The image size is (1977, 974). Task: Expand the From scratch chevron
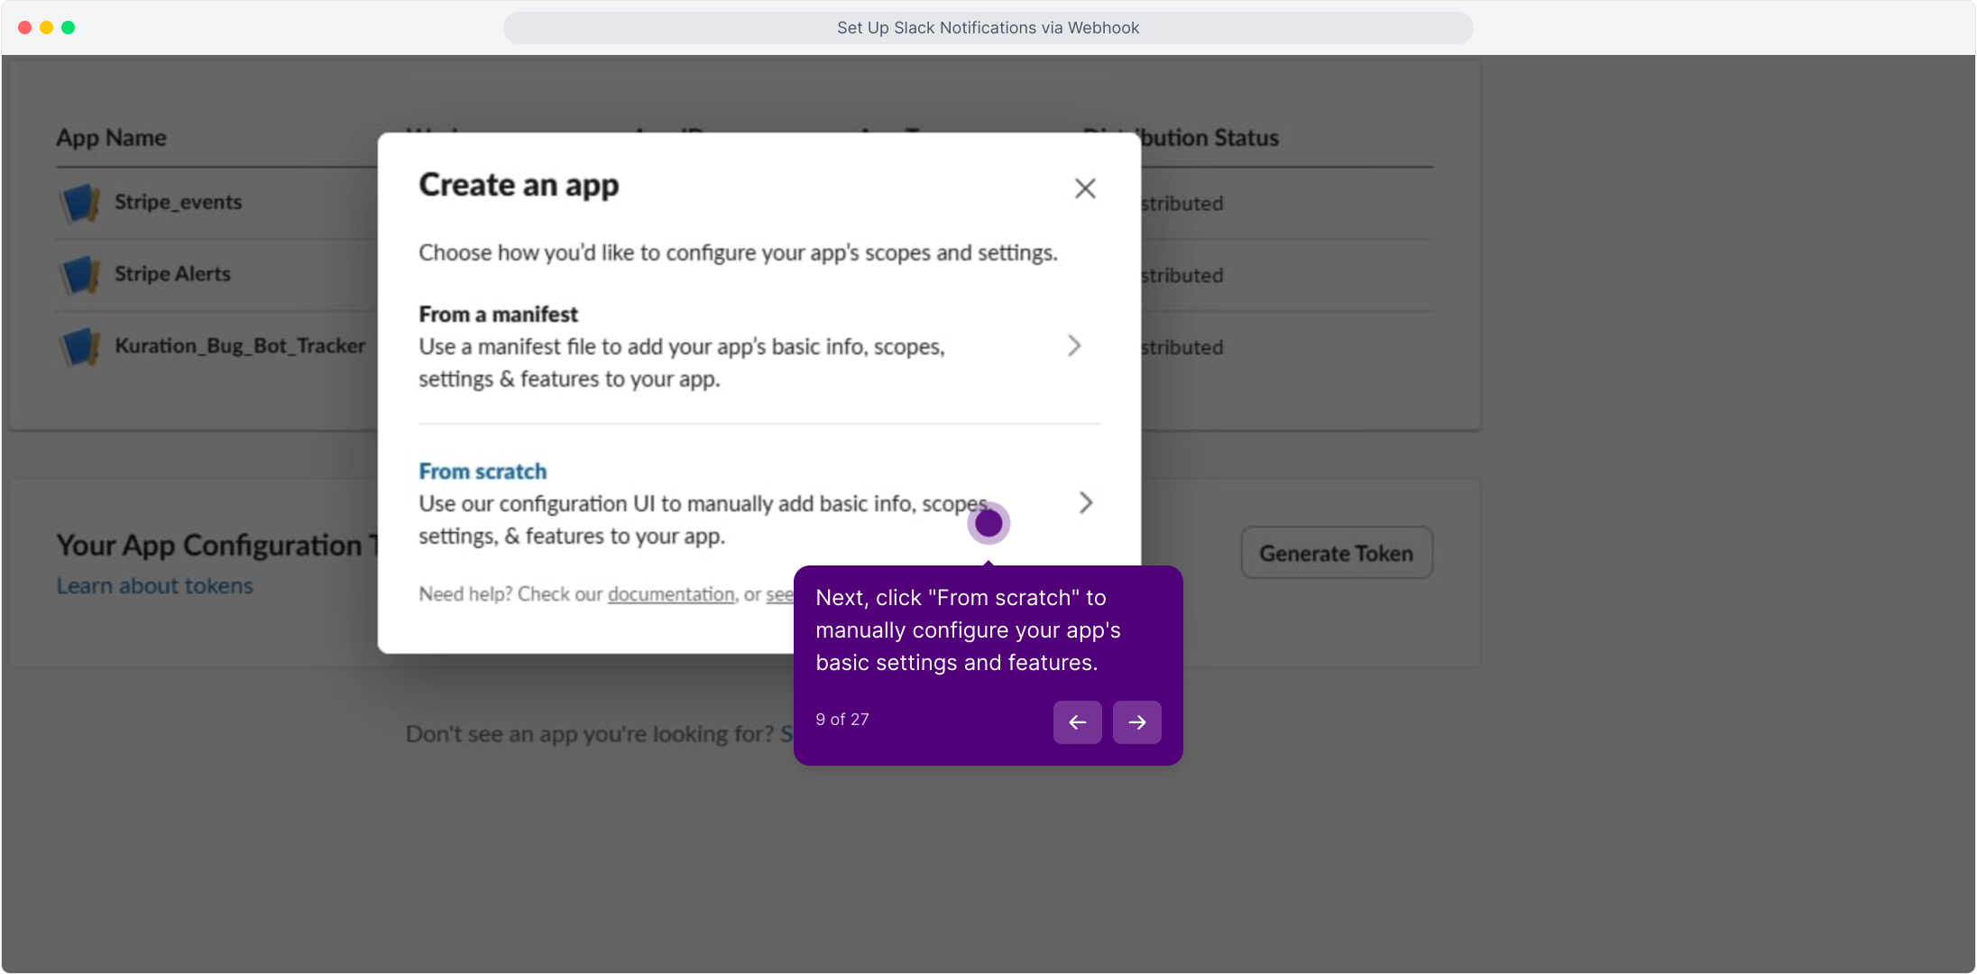[x=1086, y=503]
